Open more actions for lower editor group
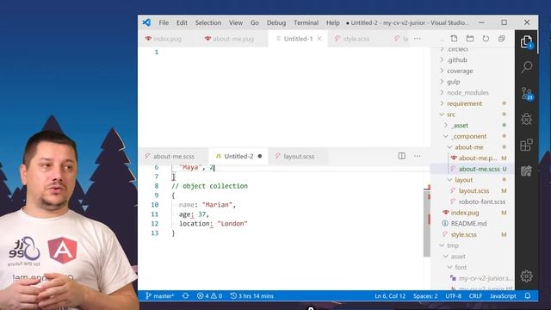Viewport: 551px width, 310px height. [417, 156]
